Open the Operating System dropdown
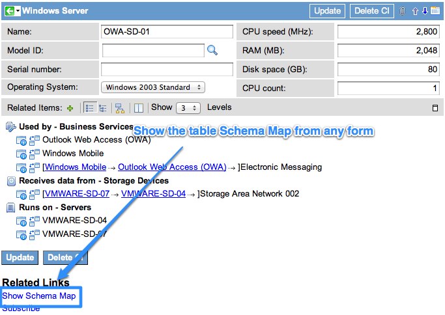This screenshot has width=445, height=315. (x=153, y=87)
